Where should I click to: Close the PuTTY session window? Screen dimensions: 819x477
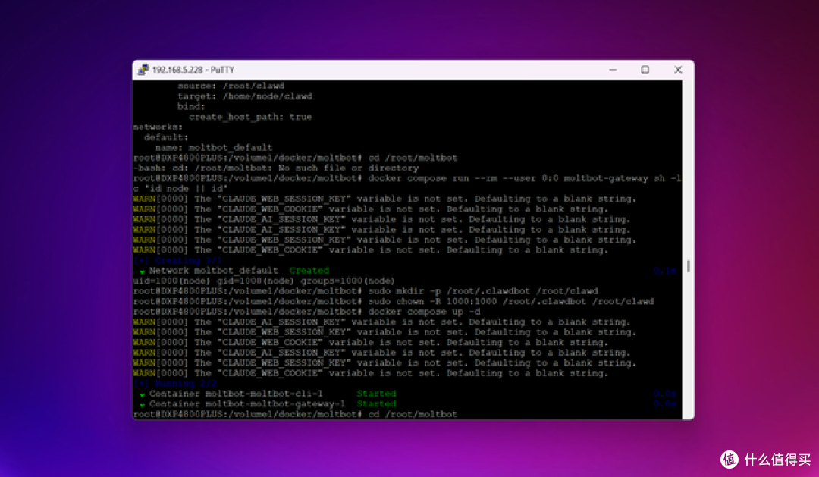pos(678,70)
